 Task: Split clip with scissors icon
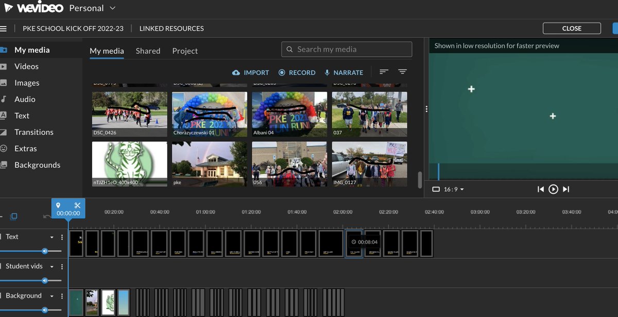pyautogui.click(x=78, y=206)
